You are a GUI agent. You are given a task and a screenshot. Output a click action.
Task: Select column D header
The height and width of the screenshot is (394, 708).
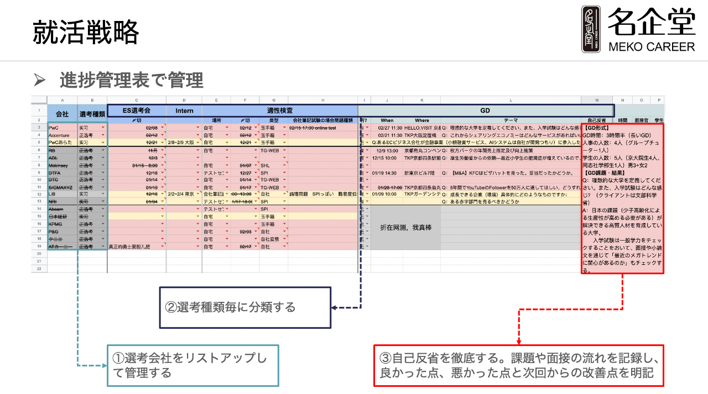(184, 100)
